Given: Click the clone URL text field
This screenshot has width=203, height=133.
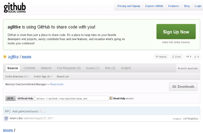Looking at the screenshot, I should point(72,98).
